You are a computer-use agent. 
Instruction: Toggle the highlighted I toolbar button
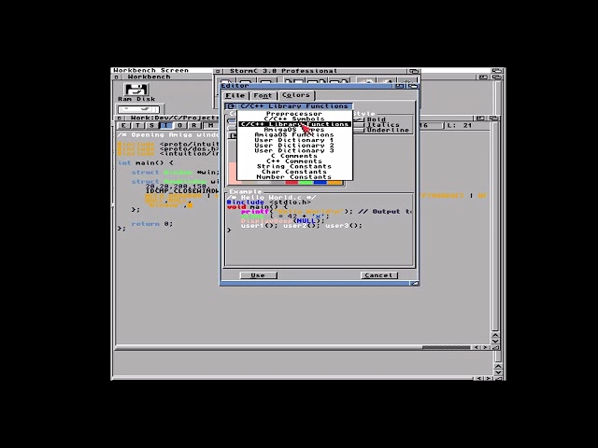coord(165,125)
